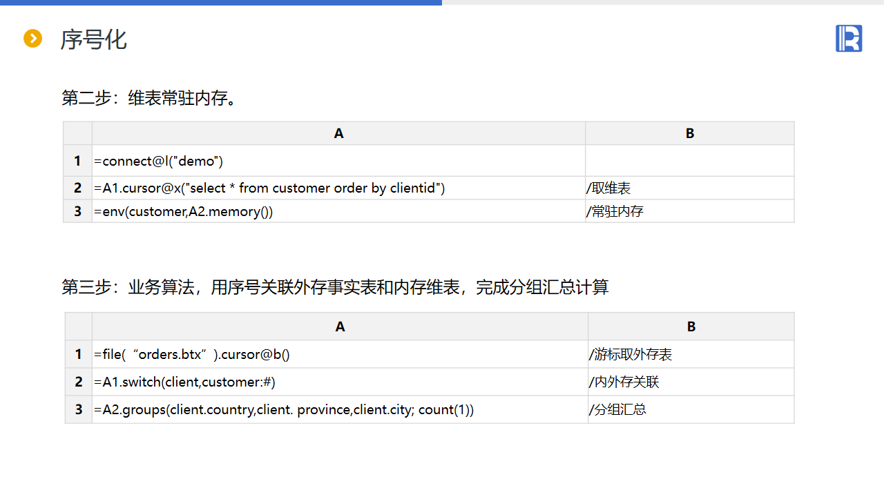Click row number 2 beside the A1.cursor@x cell

78,188
